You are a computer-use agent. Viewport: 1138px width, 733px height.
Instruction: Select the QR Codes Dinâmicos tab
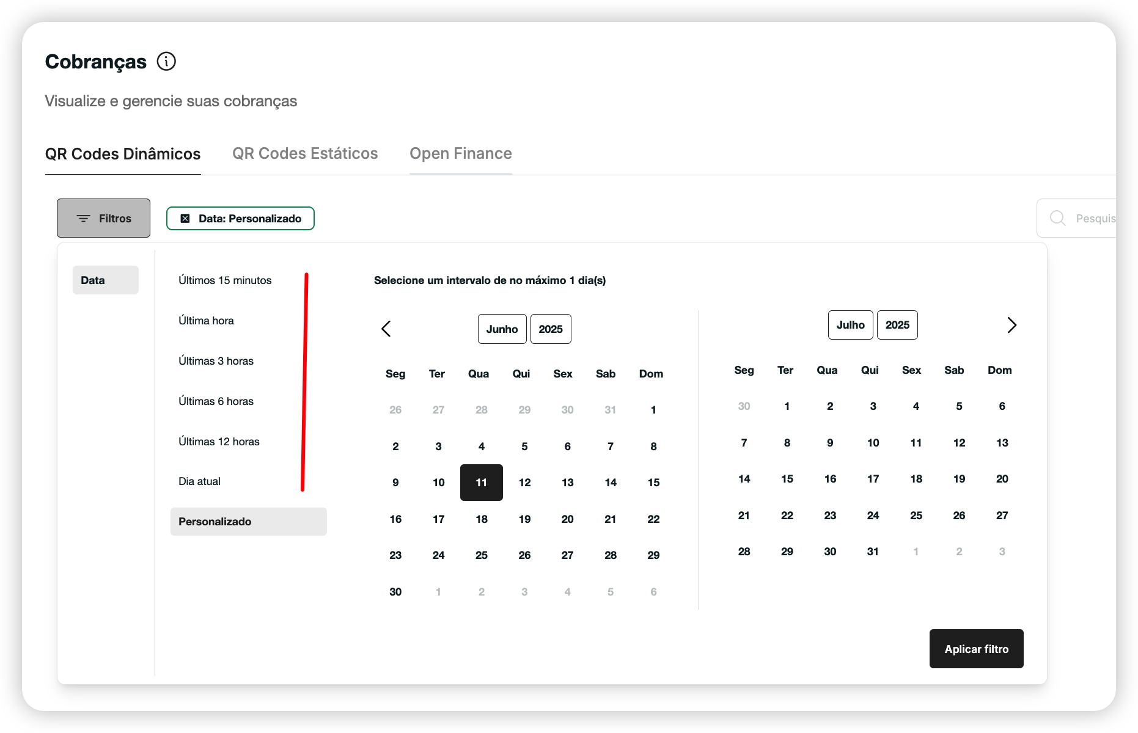(x=123, y=154)
